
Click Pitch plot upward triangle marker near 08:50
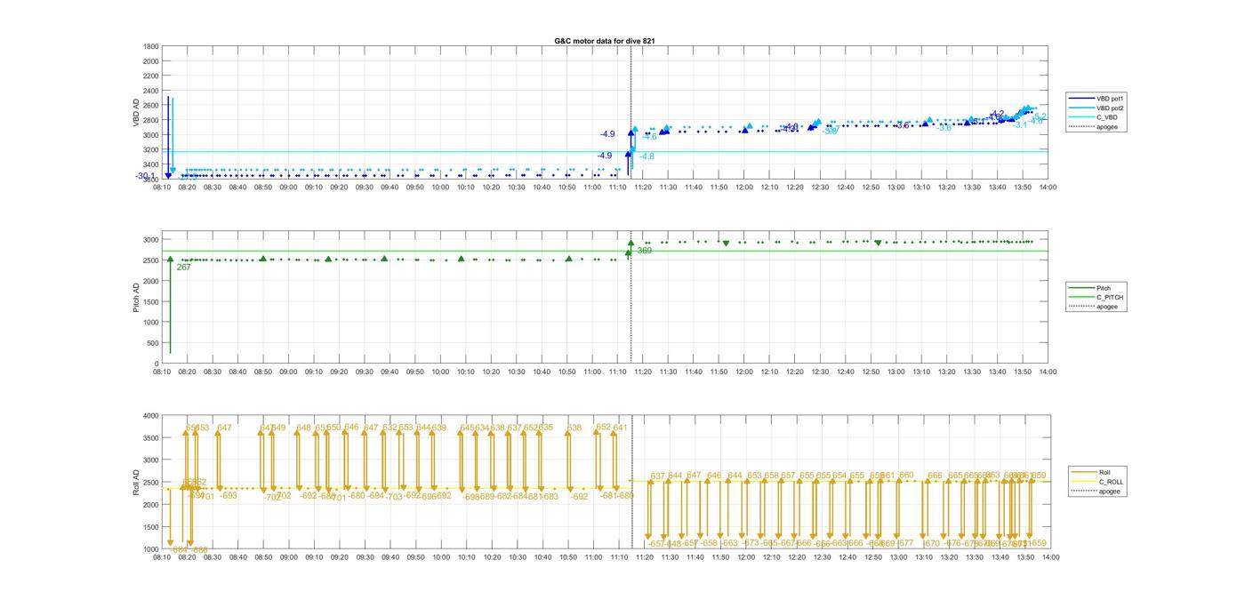(262, 259)
